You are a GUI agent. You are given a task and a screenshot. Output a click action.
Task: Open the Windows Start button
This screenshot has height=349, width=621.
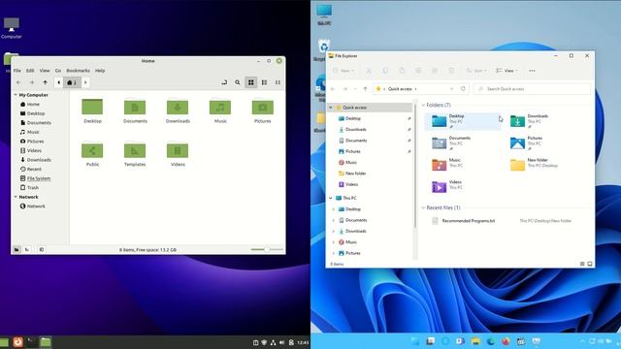pos(415,341)
